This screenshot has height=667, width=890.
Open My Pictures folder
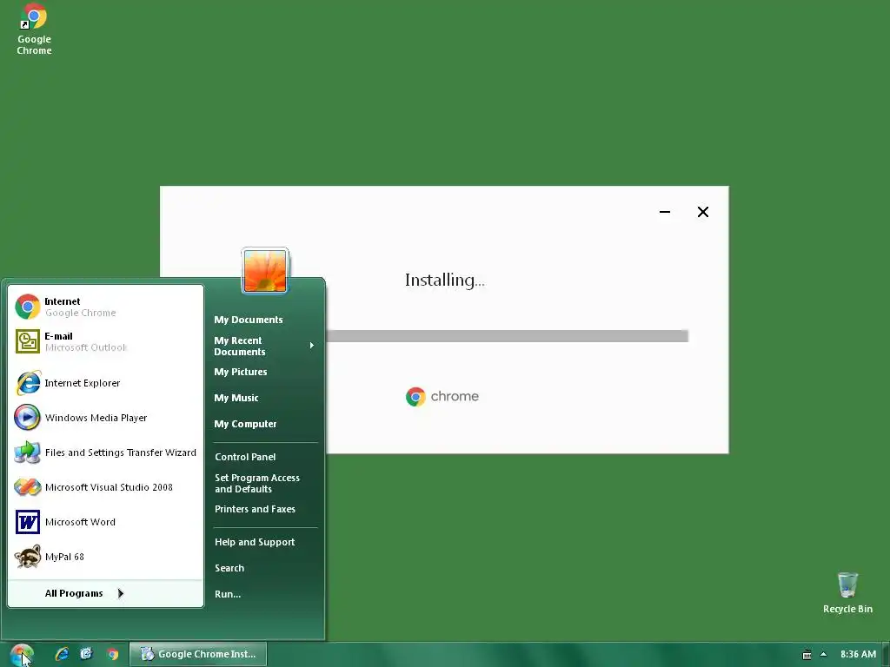(241, 372)
